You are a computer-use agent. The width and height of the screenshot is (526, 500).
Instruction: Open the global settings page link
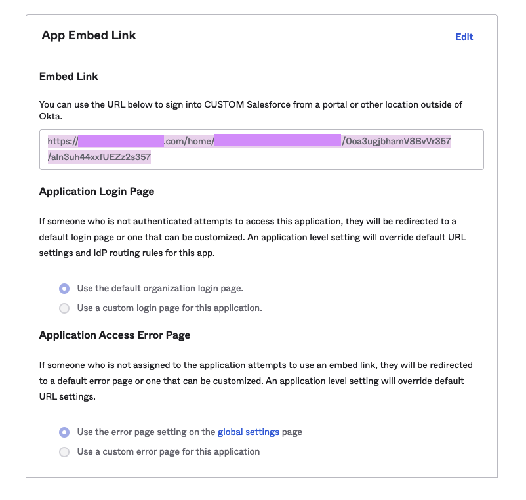[x=248, y=432]
